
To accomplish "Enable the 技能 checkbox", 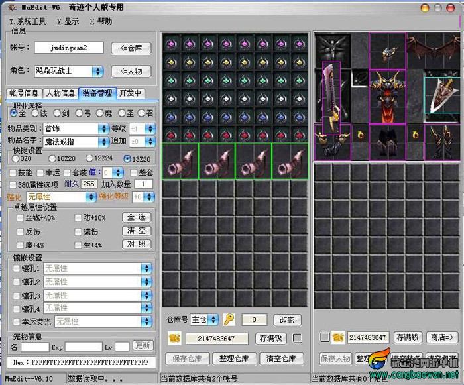I will tap(13, 172).
